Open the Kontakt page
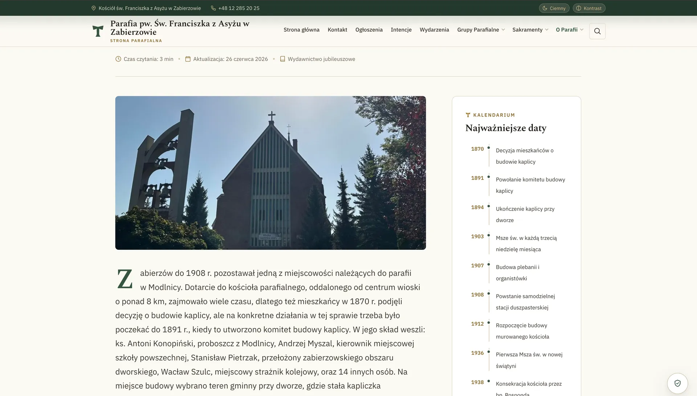Viewport: 697px width, 396px height. pyautogui.click(x=337, y=30)
